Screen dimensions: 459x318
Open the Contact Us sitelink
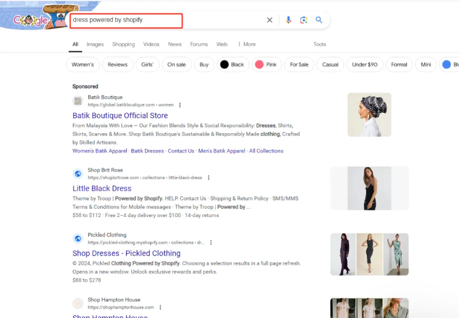pyautogui.click(x=181, y=151)
